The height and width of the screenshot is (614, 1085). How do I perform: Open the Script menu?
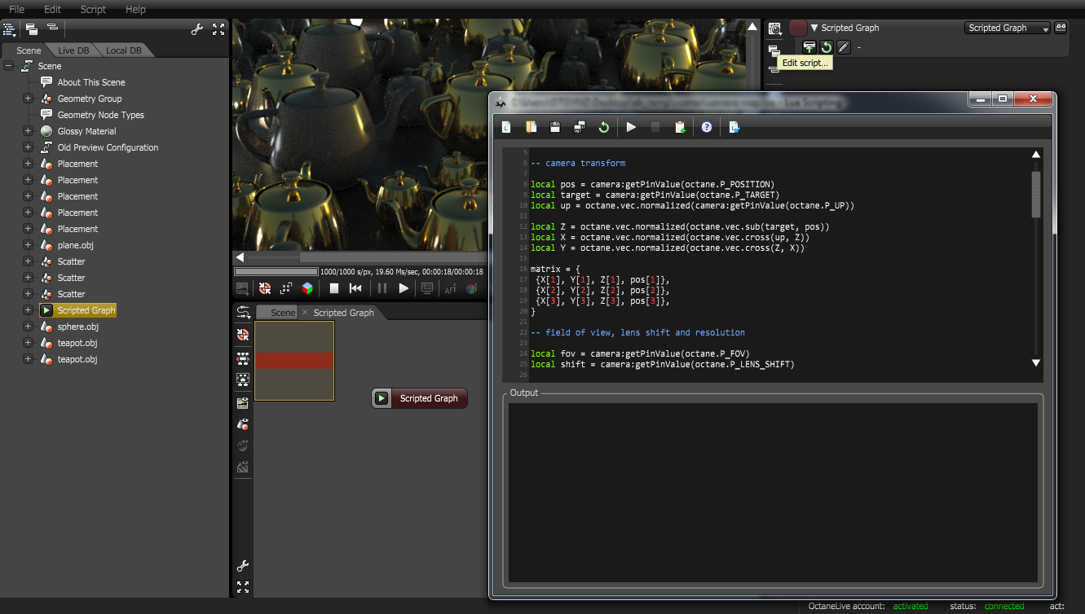(93, 10)
